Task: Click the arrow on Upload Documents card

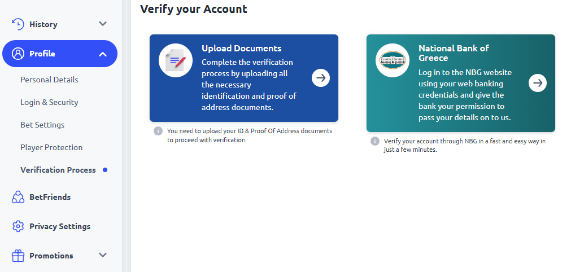Action: [321, 78]
